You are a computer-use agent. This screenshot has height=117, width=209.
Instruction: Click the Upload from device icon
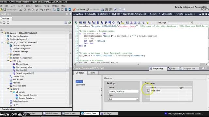tap(62, 9)
